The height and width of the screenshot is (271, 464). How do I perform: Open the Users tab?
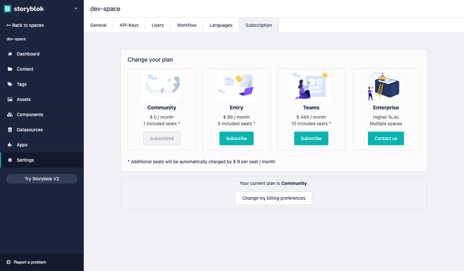(x=158, y=25)
